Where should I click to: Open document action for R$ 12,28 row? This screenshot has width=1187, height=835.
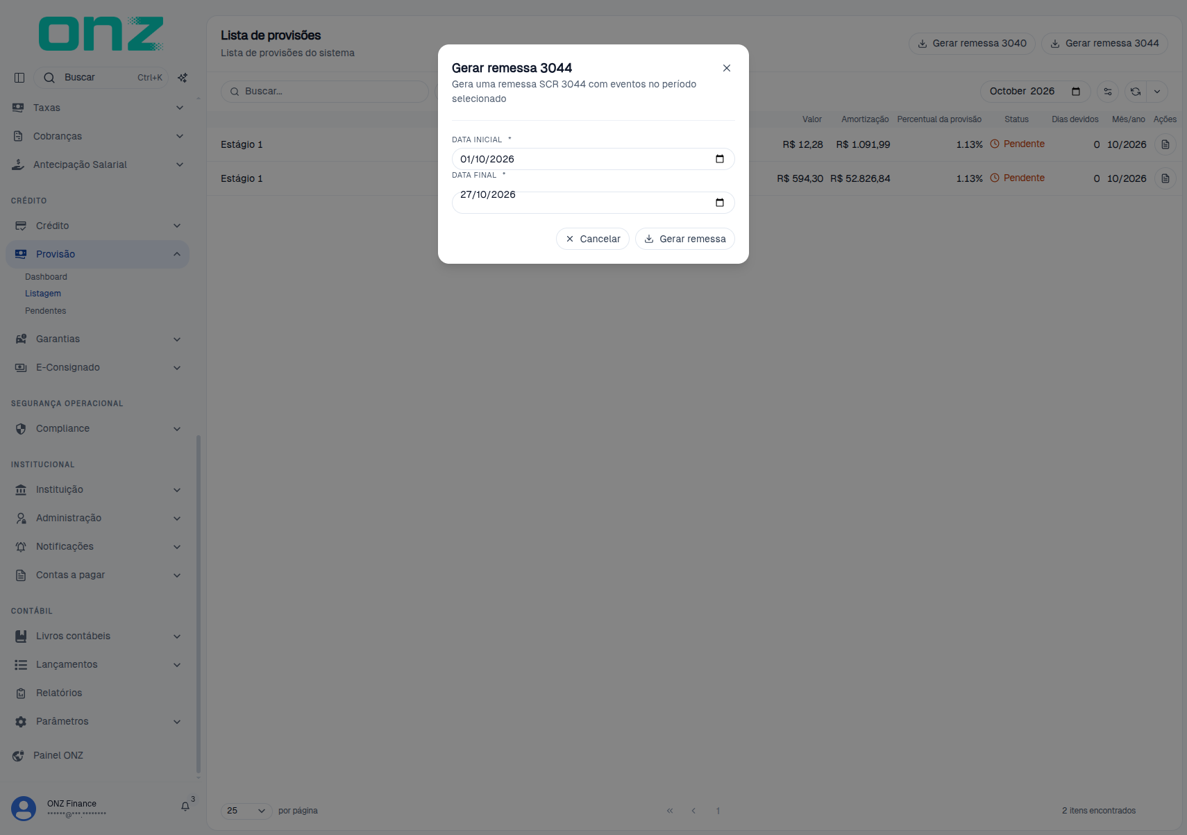(1165, 144)
